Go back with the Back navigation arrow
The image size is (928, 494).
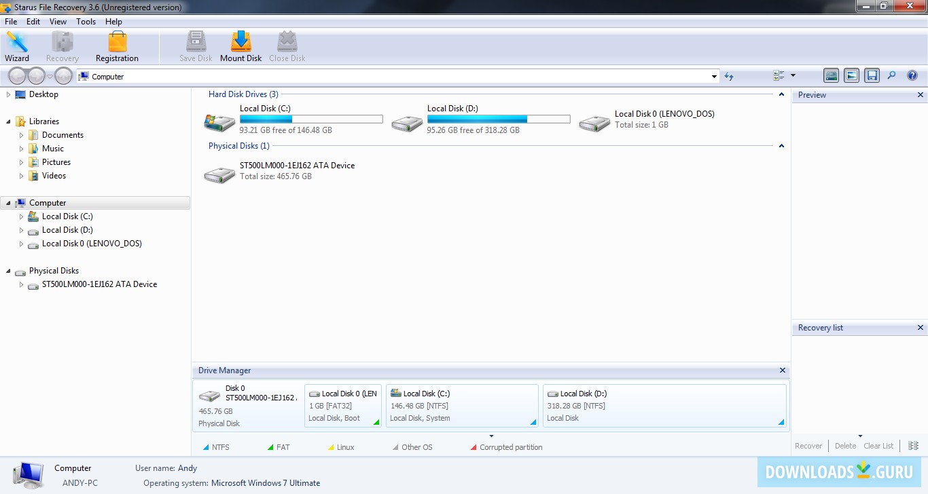(x=18, y=76)
